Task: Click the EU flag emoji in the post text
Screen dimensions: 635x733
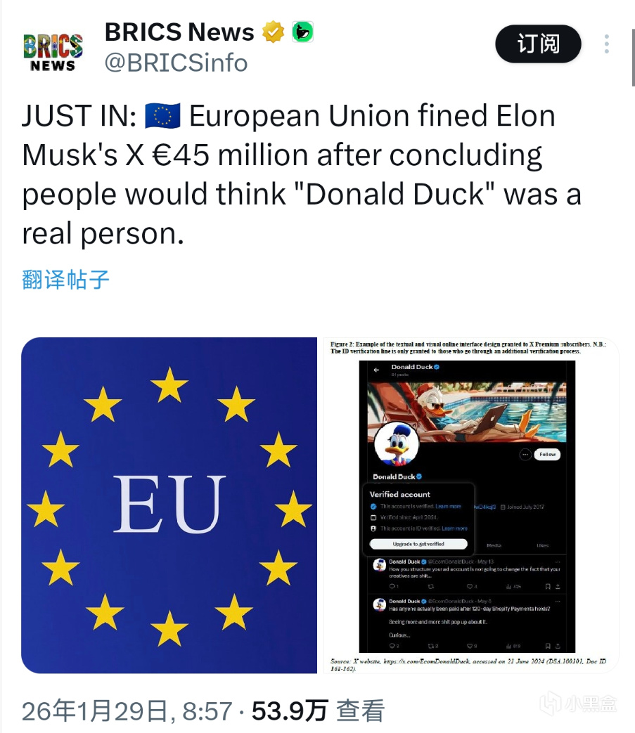Action: point(162,116)
